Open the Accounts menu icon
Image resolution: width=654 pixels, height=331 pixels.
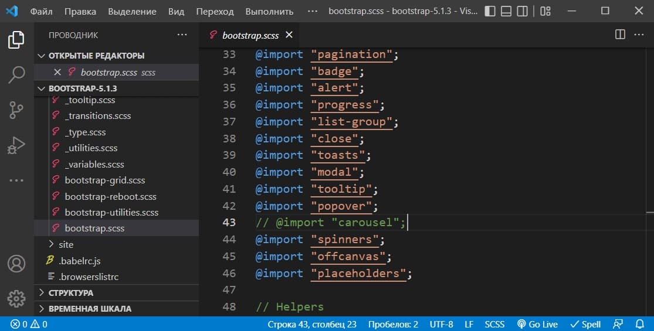[16, 264]
